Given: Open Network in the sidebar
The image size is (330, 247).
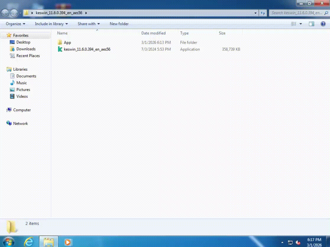Looking at the screenshot, I should (20, 123).
